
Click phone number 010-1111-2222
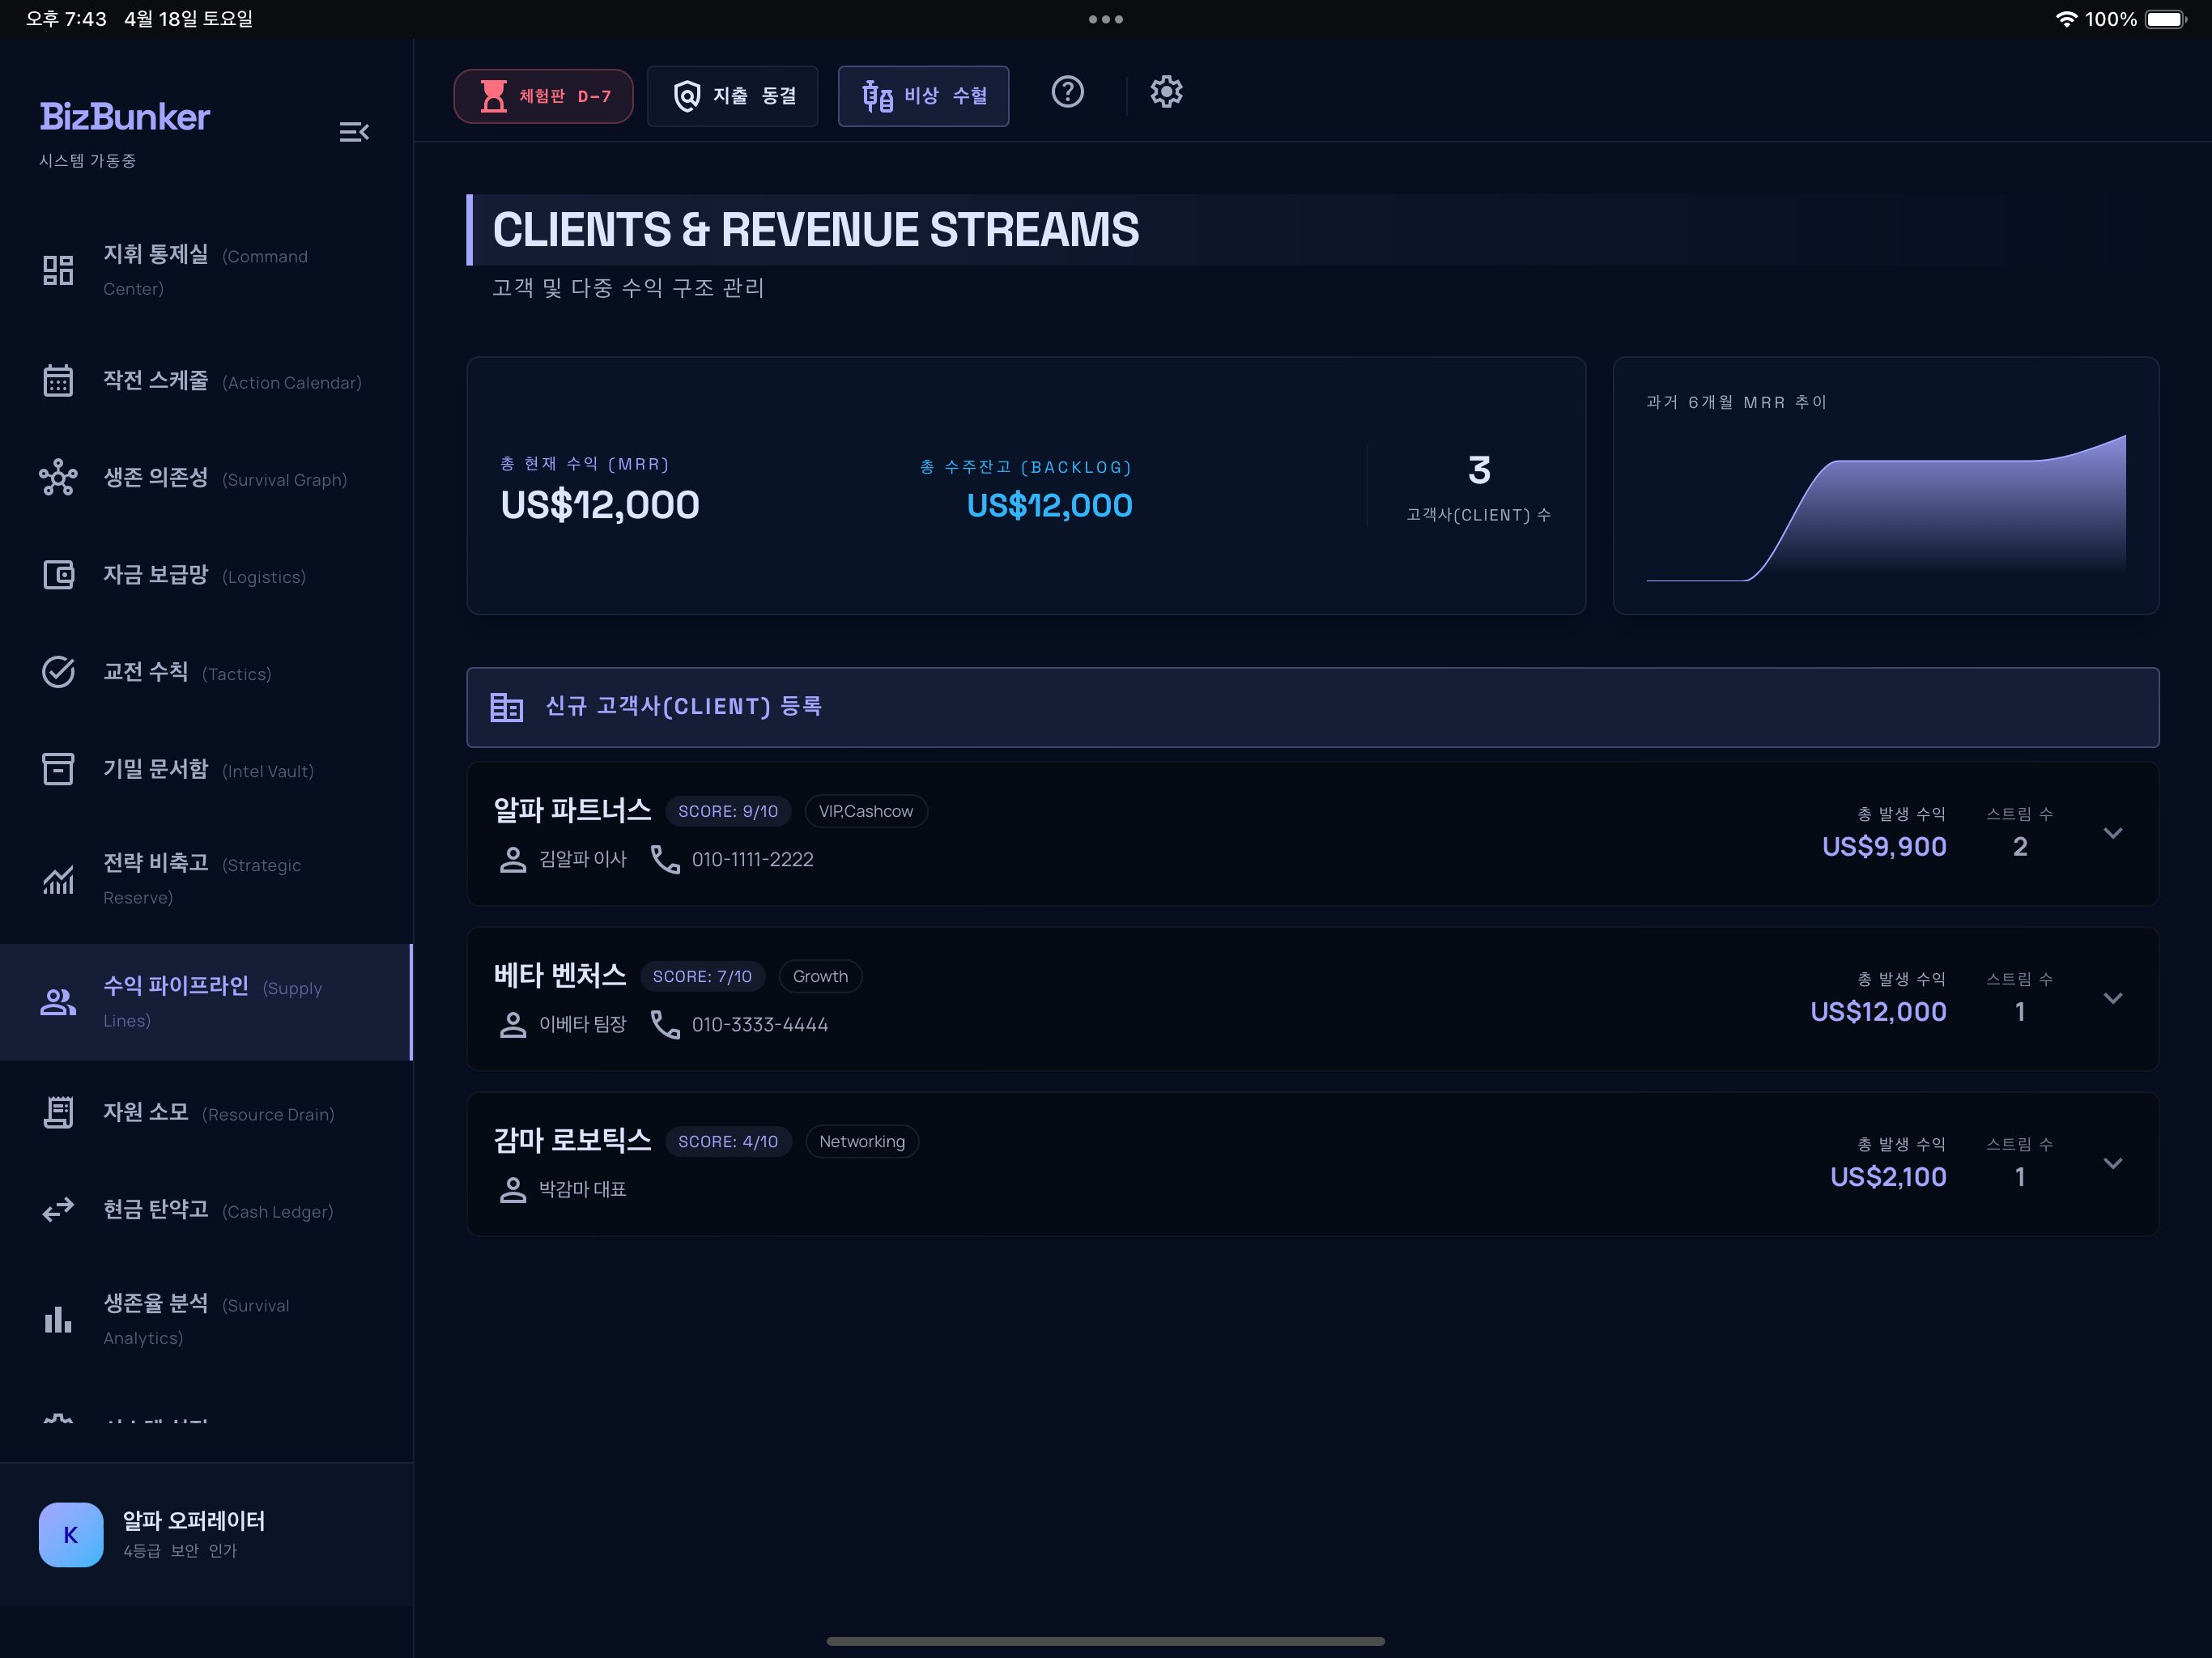(752, 859)
